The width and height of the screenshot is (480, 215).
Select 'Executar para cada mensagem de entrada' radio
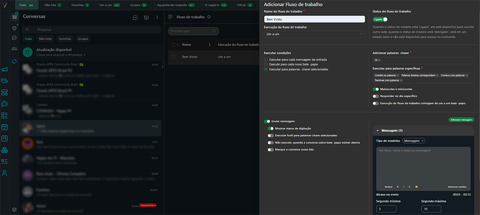[x=266, y=60]
